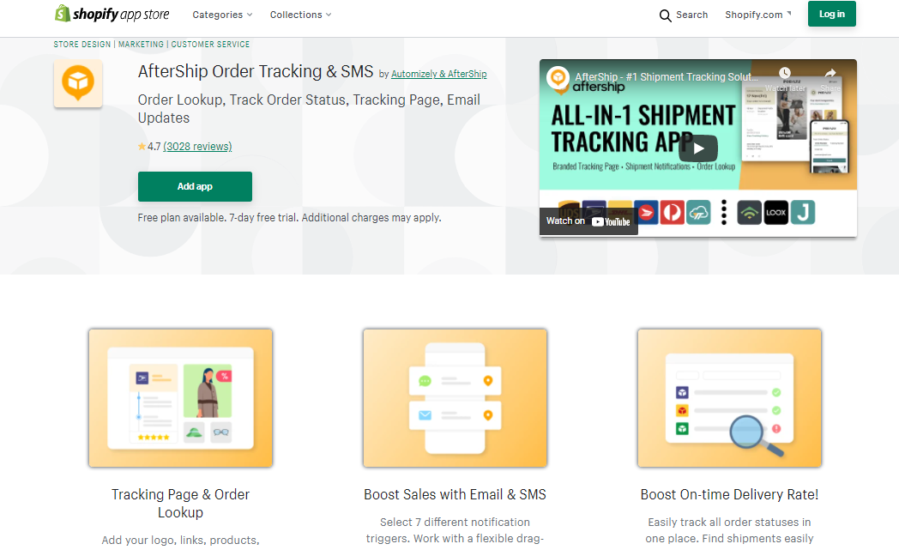
Task: Click the green cloud carrier icon in video
Action: pyautogui.click(x=698, y=213)
